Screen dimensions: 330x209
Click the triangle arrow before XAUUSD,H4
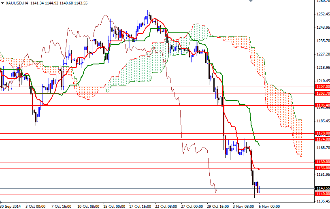click(2, 3)
